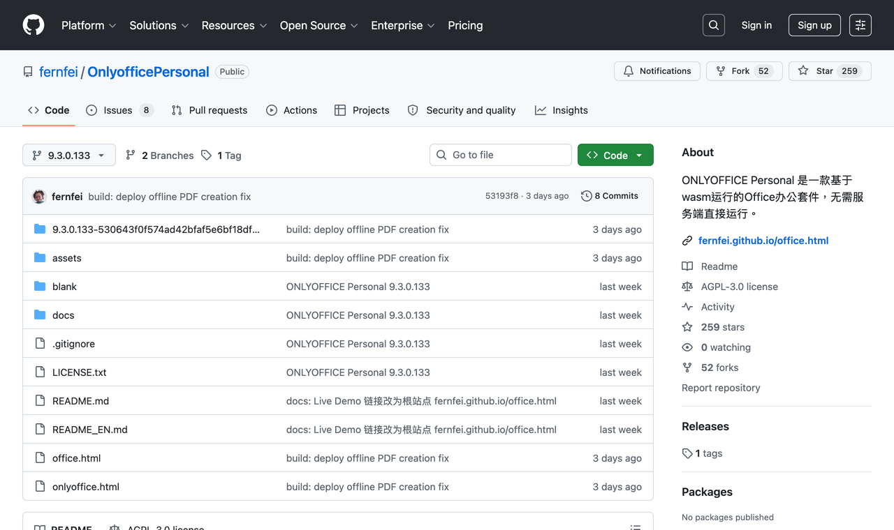The height and width of the screenshot is (530, 894).
Task: Open the Pricing page
Action: click(x=465, y=25)
